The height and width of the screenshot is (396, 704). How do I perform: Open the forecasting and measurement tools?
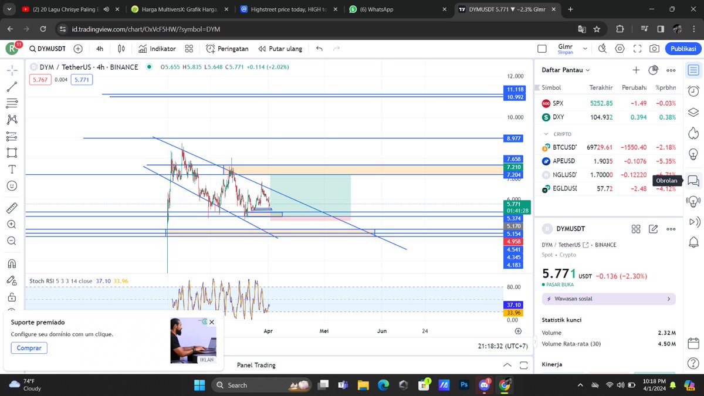[x=12, y=136]
